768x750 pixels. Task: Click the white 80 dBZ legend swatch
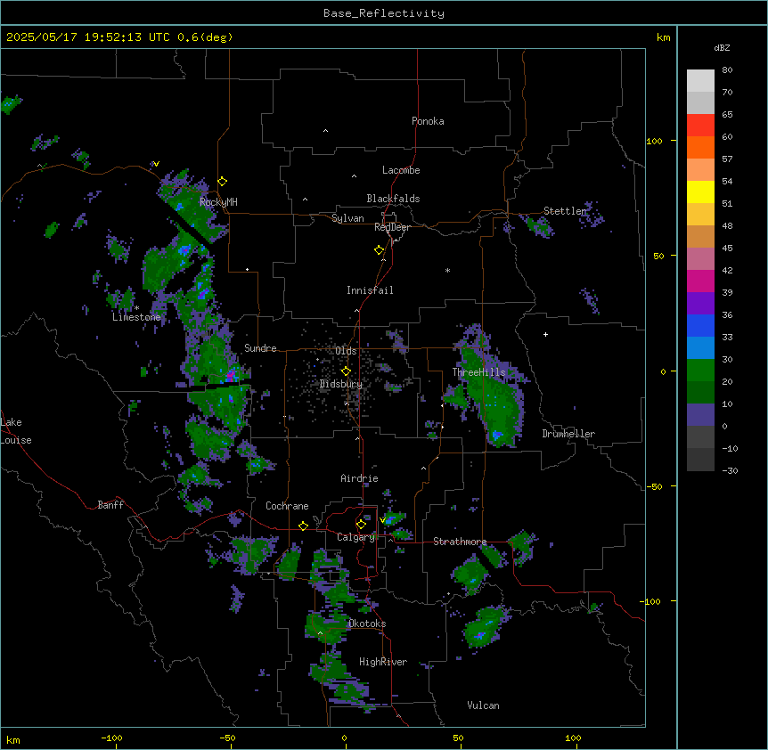point(700,81)
